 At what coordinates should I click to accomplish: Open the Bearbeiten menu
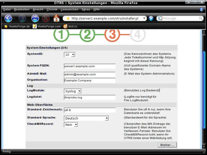pos(22,9)
